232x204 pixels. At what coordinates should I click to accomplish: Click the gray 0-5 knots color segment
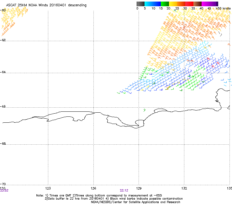click(x=140, y=4)
